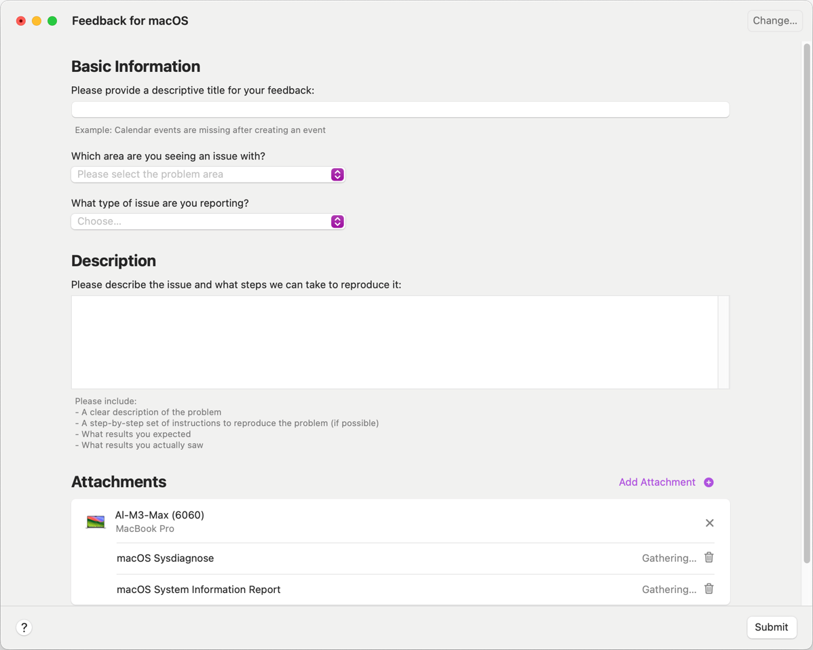Click the MacBook Pro device icon
Screen dimensions: 813x650
click(x=96, y=522)
